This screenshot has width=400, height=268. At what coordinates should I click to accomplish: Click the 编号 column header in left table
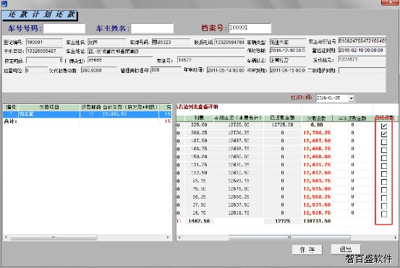coord(11,107)
